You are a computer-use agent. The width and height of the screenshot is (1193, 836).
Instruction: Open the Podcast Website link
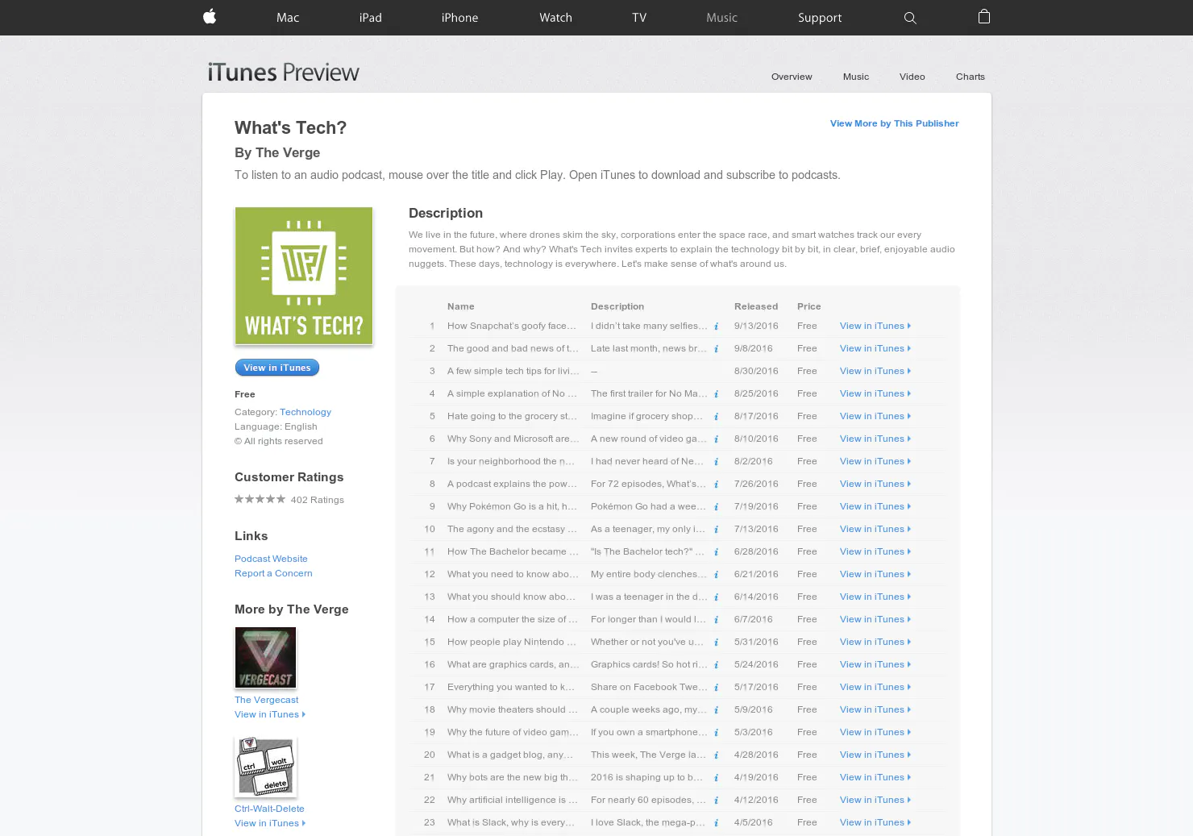click(x=271, y=559)
